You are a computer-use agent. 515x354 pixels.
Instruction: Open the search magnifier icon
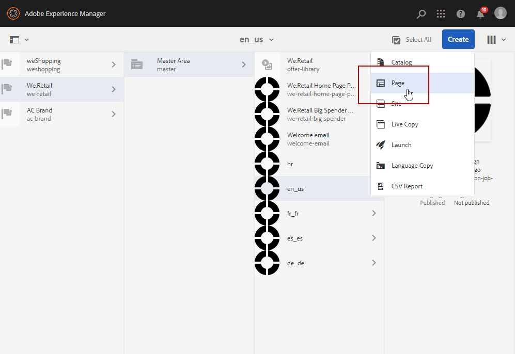coord(421,14)
